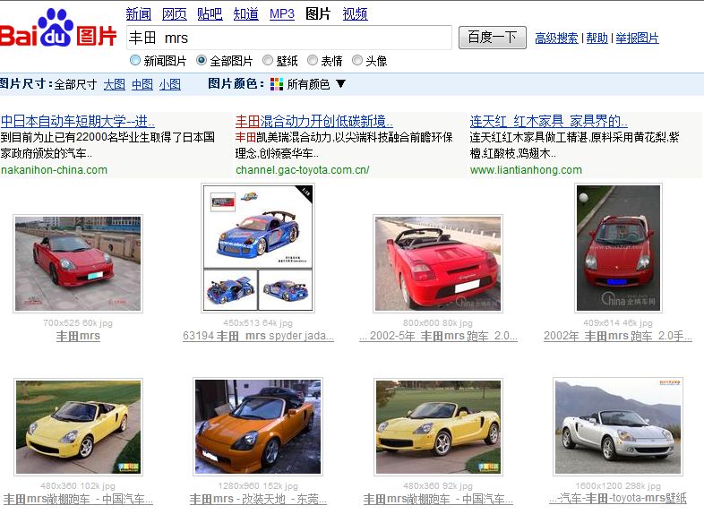Filter image size by 中图
The image size is (704, 514).
click(142, 84)
